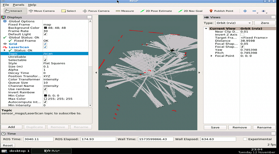Click the Rename view button

(x=264, y=127)
